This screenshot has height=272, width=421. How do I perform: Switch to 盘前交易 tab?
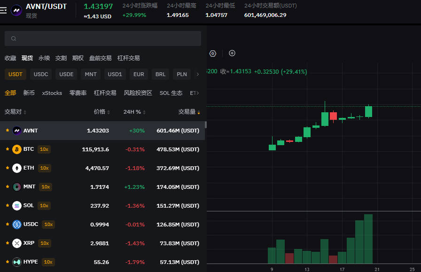coord(101,58)
